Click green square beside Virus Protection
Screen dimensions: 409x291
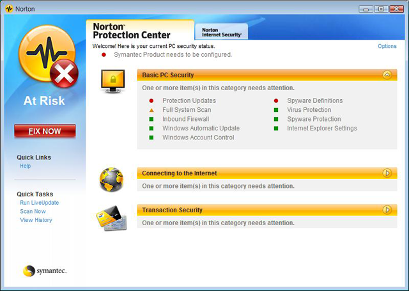click(276, 110)
